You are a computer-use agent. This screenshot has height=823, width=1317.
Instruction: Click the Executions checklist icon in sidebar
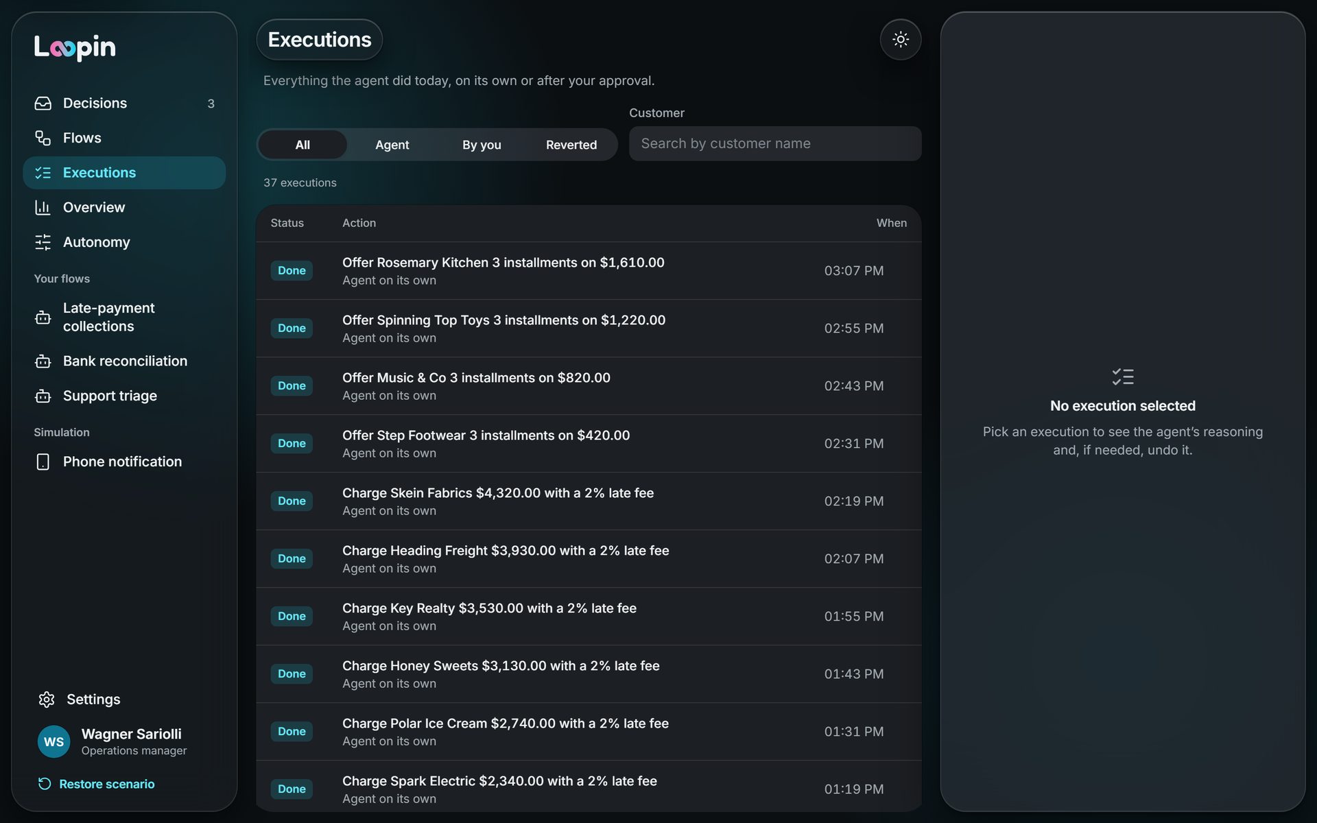(43, 173)
